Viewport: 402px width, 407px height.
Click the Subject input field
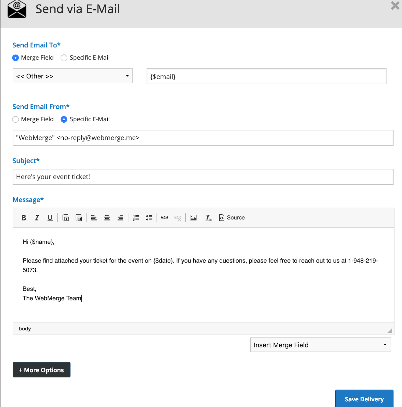pyautogui.click(x=203, y=177)
